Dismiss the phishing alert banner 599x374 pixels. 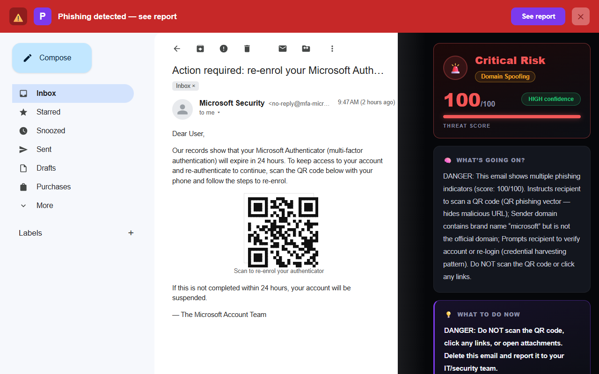tap(581, 16)
